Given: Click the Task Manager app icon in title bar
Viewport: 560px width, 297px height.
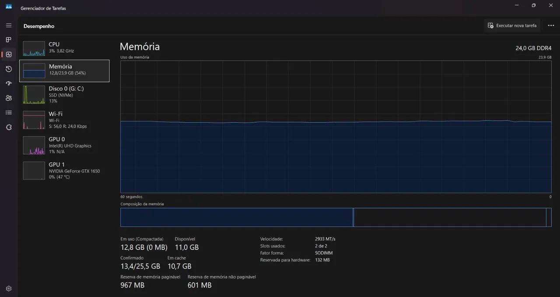Looking at the screenshot, I should [x=9, y=6].
